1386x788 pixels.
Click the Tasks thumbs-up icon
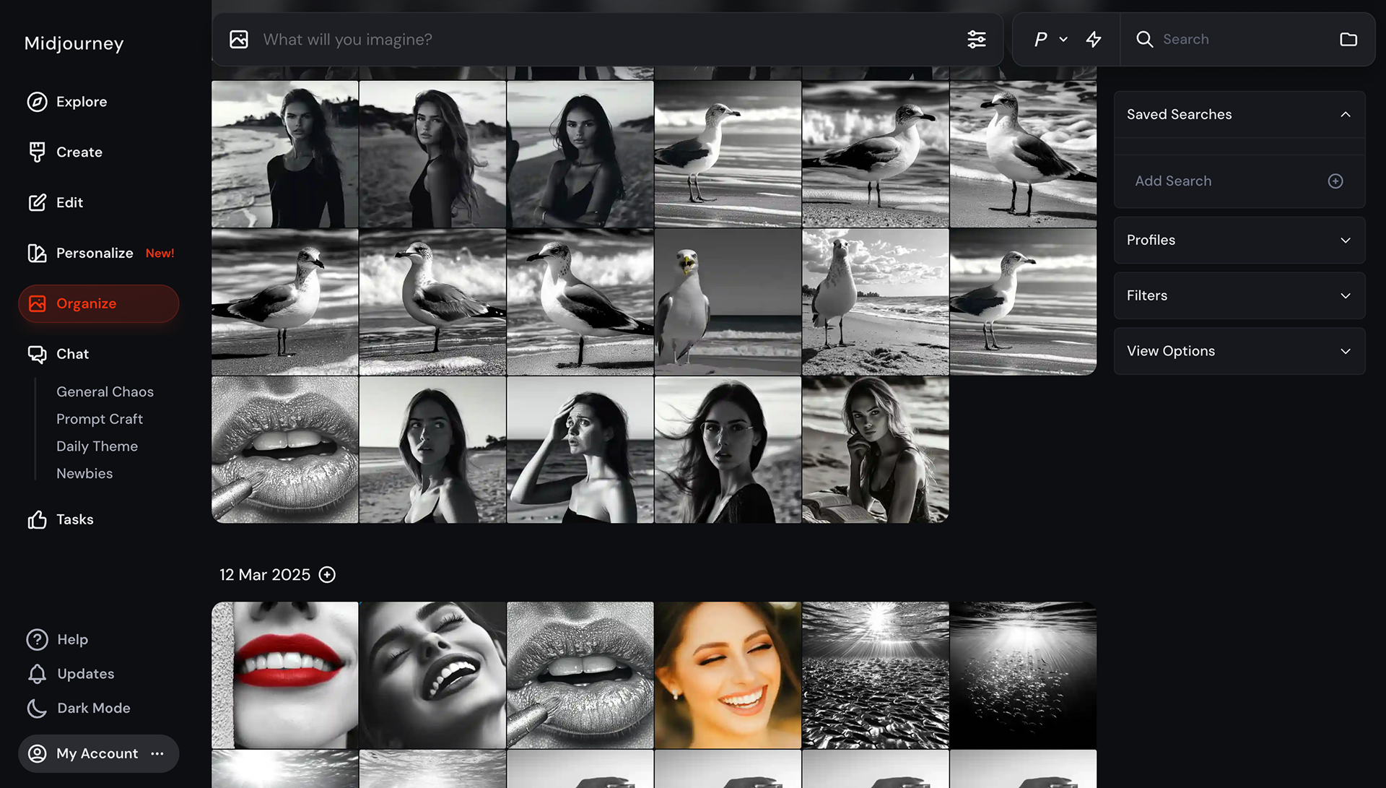pos(37,519)
